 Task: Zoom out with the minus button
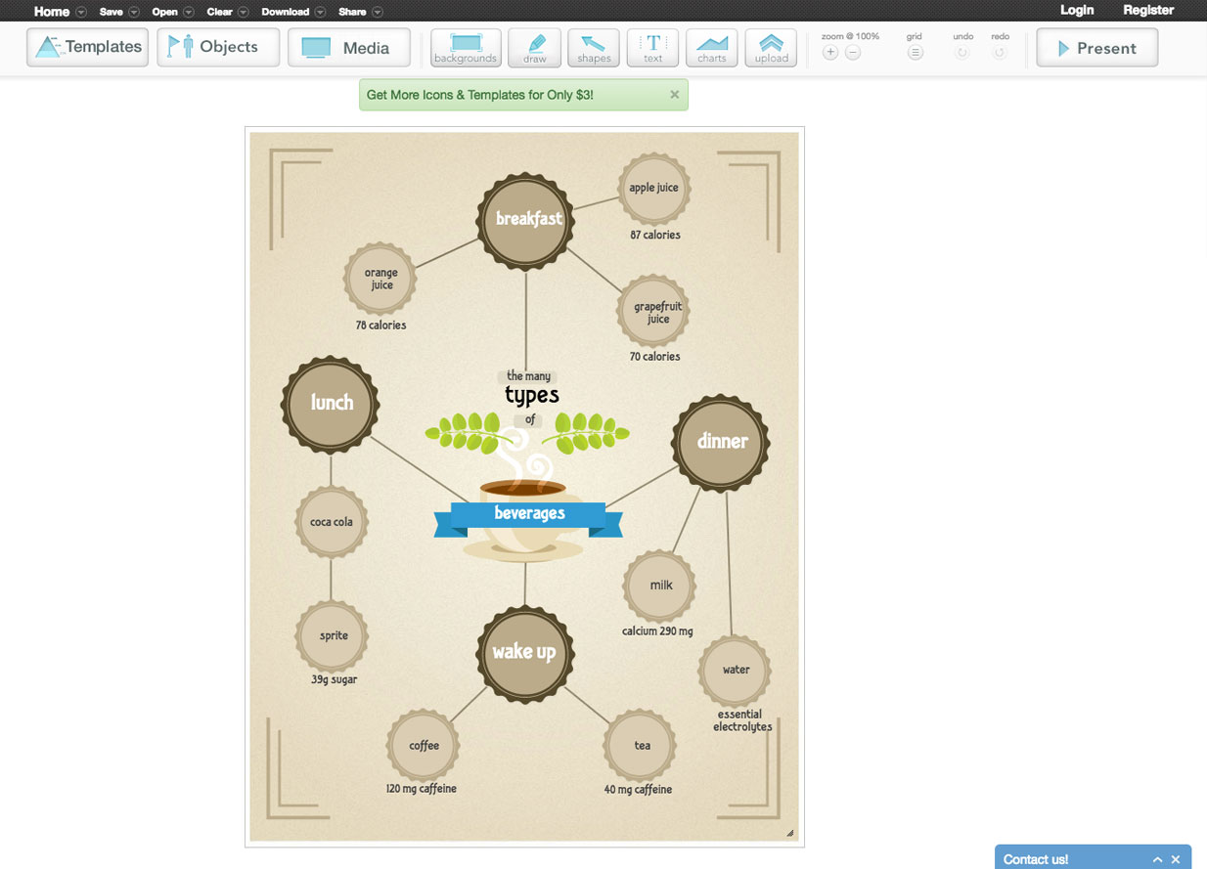853,53
